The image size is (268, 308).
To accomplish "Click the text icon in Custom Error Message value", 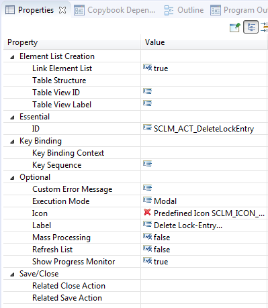I will tap(148, 188).
